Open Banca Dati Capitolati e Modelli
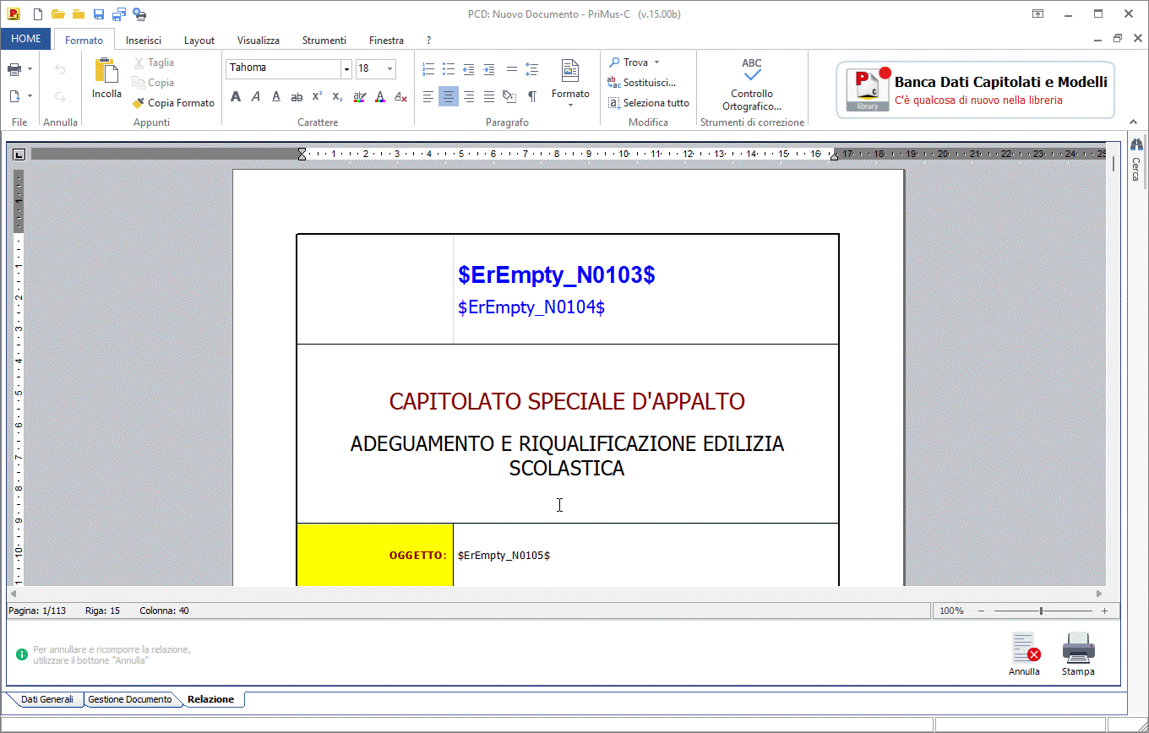The image size is (1149, 733). (976, 90)
